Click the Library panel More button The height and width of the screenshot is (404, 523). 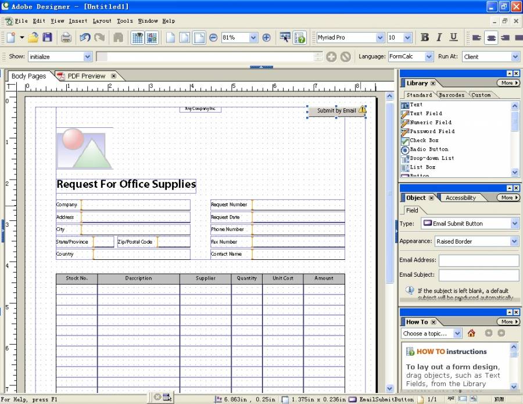pos(508,83)
